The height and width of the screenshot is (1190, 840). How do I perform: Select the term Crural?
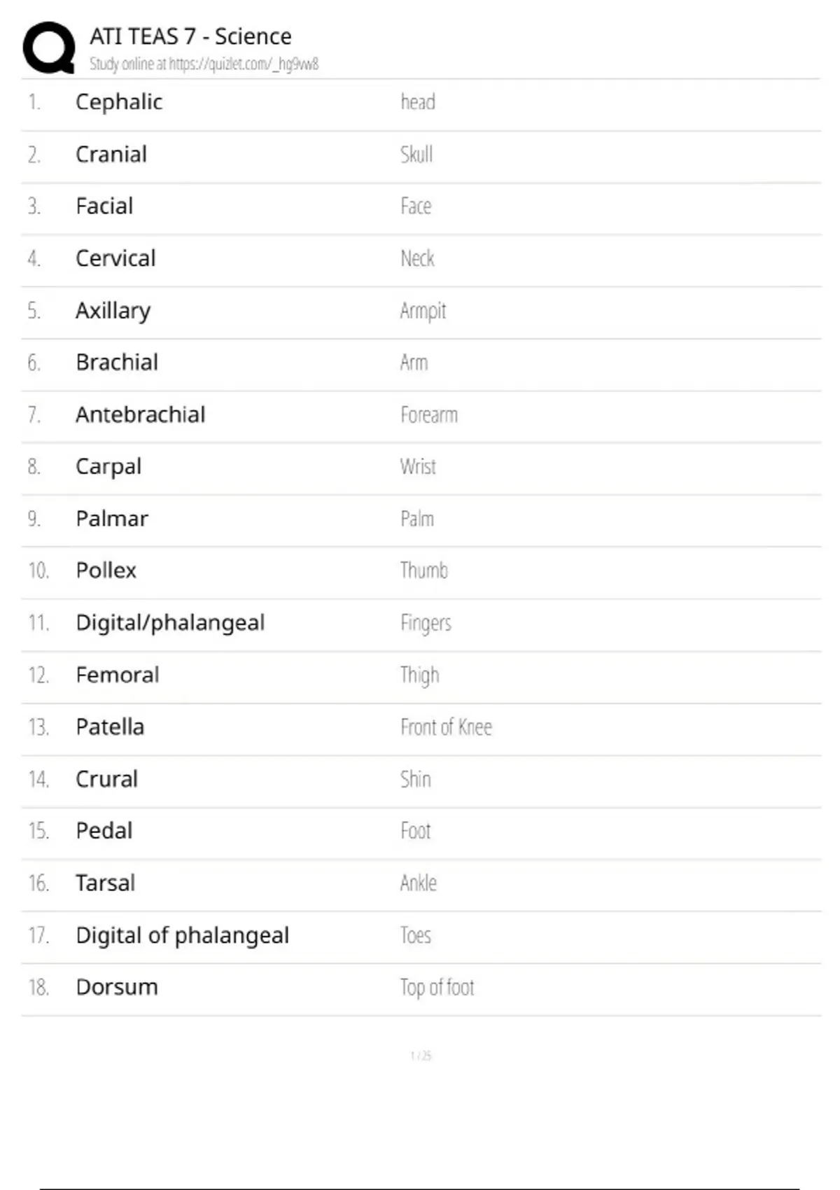(107, 779)
